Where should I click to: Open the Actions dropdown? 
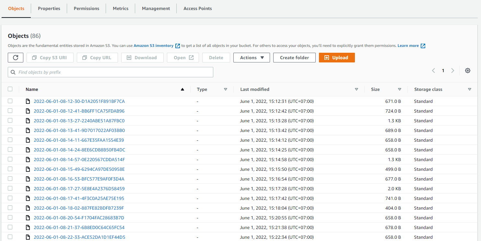click(252, 57)
